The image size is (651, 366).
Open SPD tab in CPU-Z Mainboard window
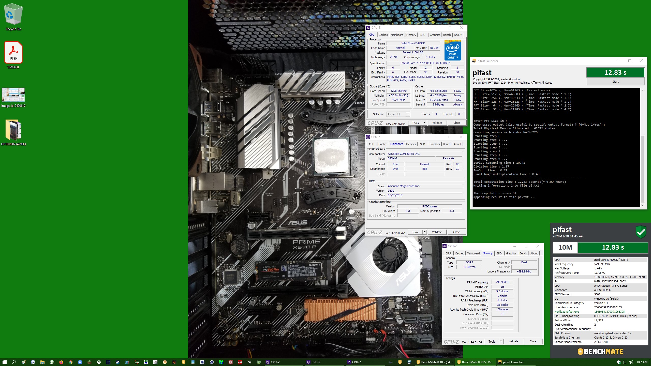click(x=422, y=144)
